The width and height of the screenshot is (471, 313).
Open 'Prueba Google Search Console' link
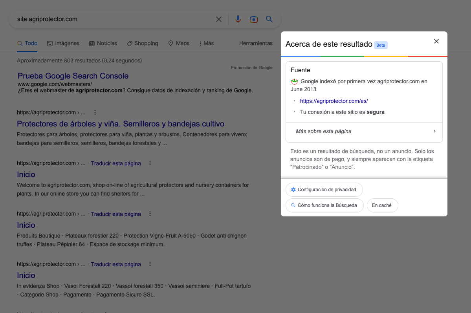[x=73, y=76]
